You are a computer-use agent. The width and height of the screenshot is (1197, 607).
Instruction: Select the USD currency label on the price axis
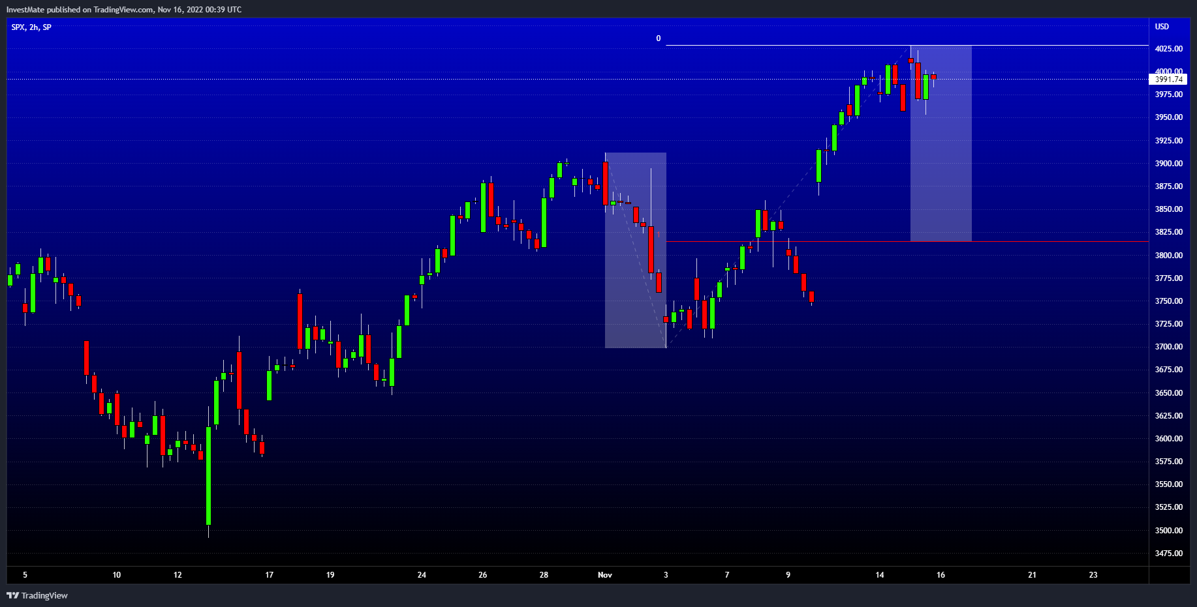point(1162,27)
